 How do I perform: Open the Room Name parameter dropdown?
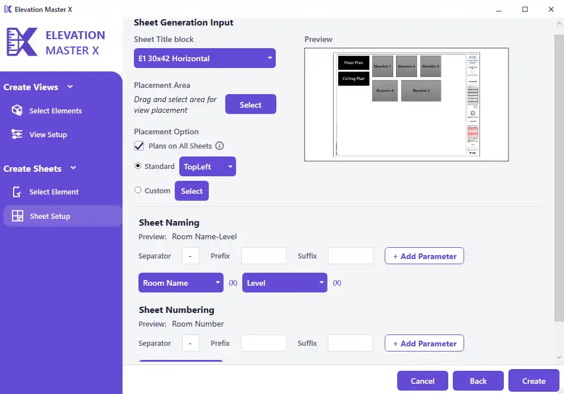pyautogui.click(x=181, y=283)
